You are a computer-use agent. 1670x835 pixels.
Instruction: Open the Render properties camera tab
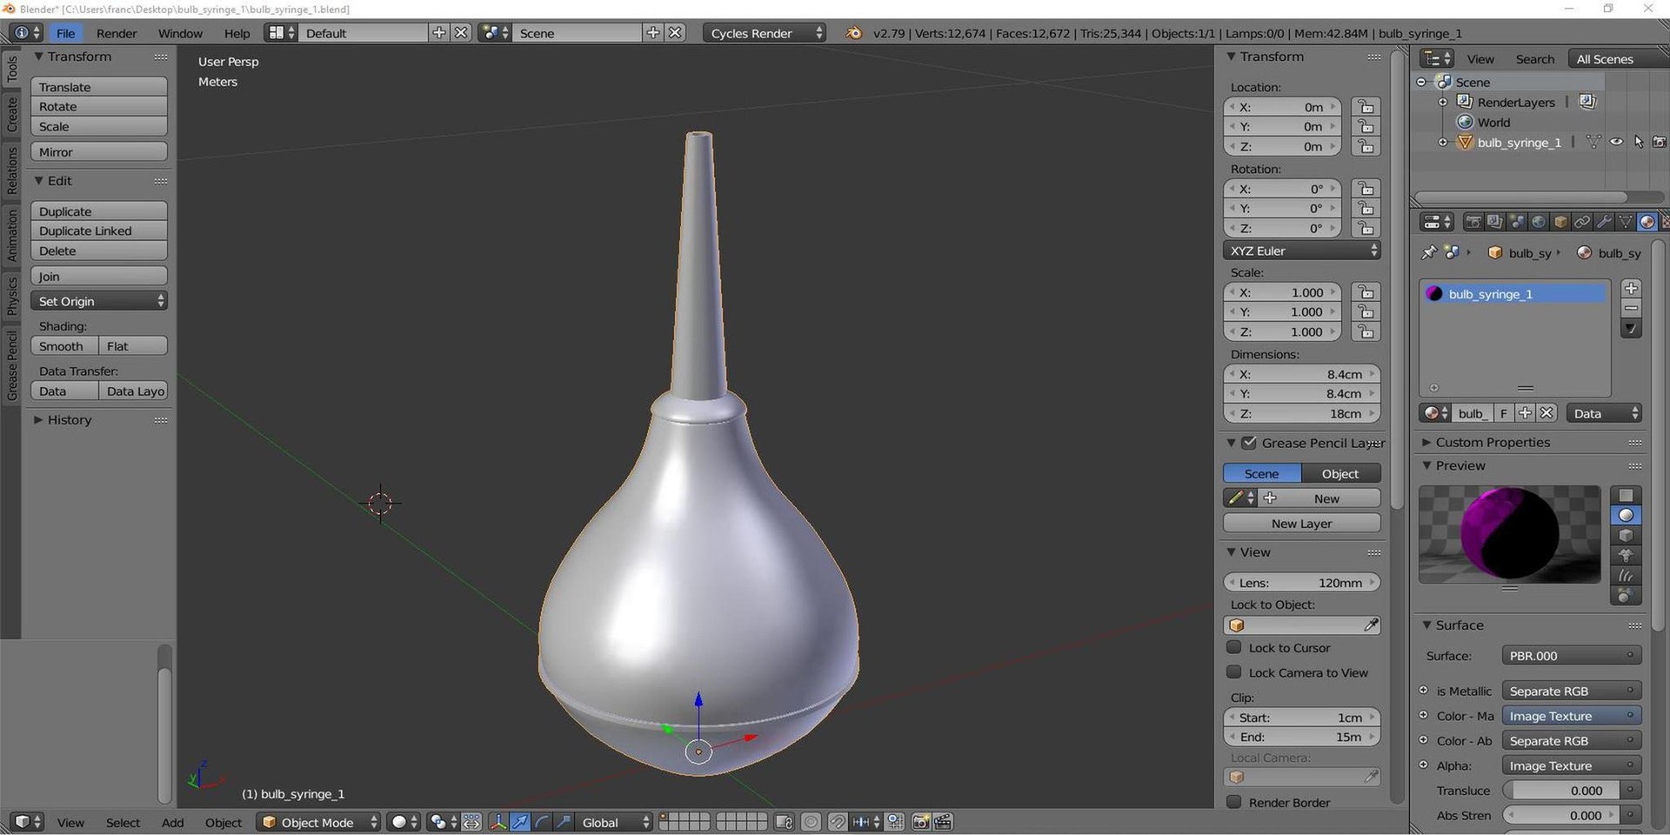[1473, 222]
